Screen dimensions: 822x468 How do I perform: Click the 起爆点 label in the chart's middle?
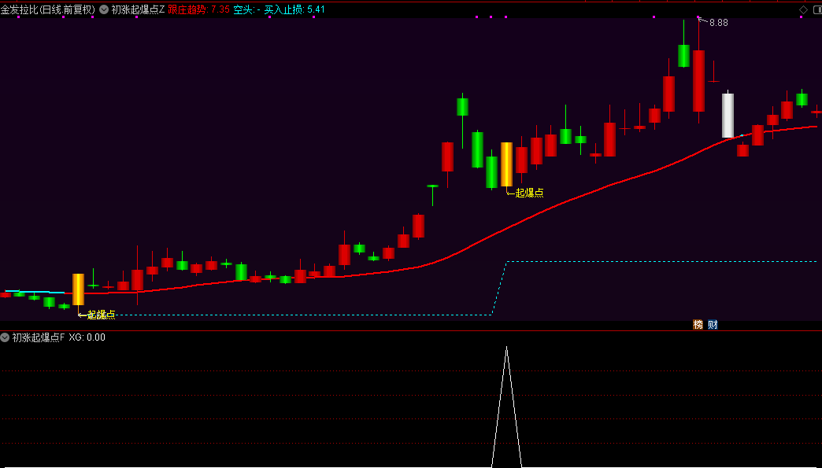click(529, 193)
